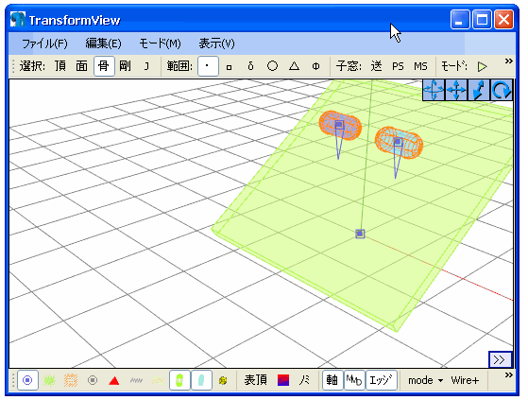Toggle bone (骨) selection mode
The width and height of the screenshot is (528, 400).
(104, 66)
